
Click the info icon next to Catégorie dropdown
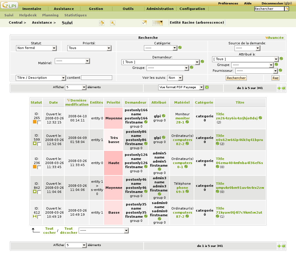(x=180, y=48)
